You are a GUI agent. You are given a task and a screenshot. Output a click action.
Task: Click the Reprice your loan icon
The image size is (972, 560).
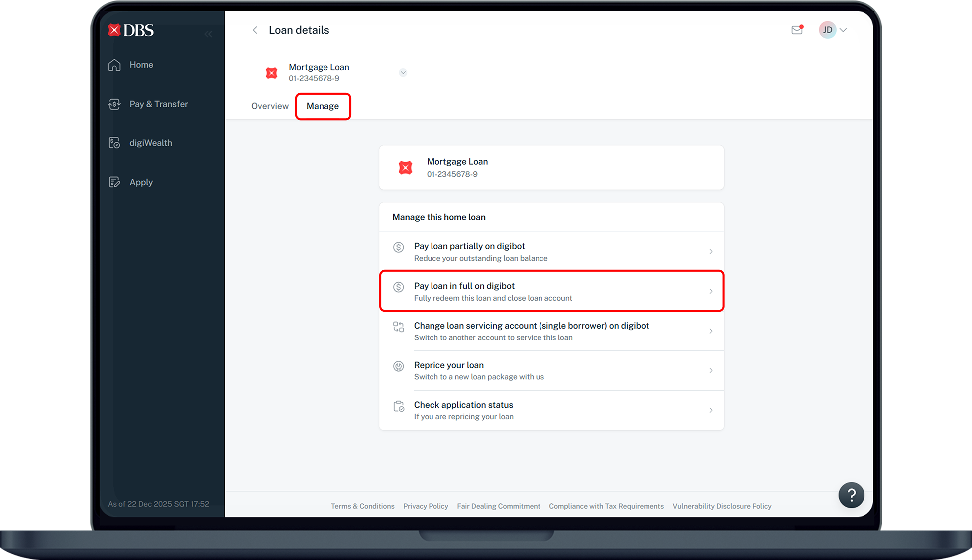point(399,366)
